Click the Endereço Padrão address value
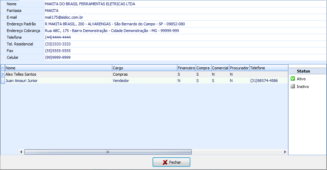327x170 pixels. [185, 24]
